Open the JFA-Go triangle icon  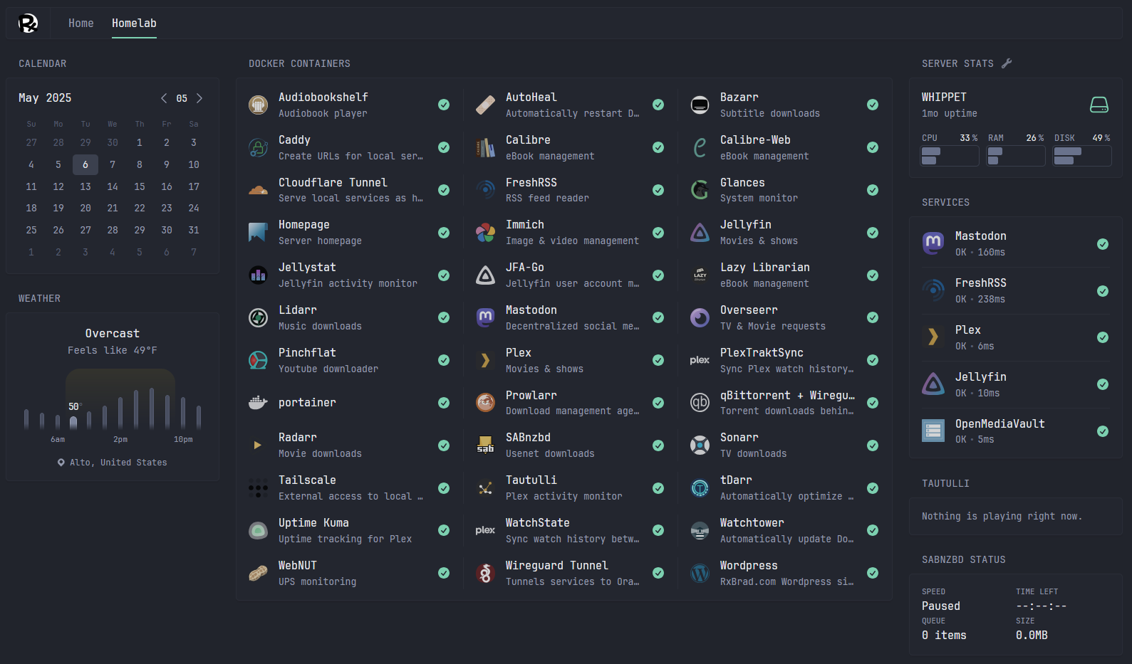(485, 275)
